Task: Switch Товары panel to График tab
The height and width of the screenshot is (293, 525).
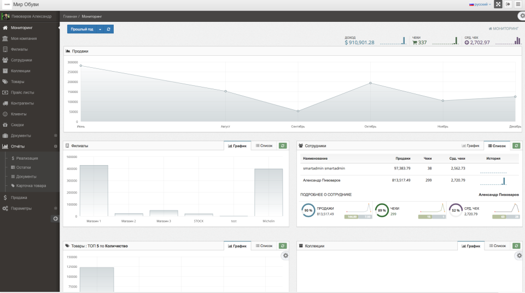Action: coord(237,246)
